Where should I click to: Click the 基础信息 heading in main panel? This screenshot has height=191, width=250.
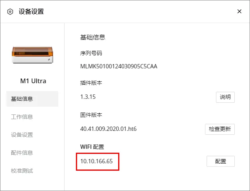(93, 37)
